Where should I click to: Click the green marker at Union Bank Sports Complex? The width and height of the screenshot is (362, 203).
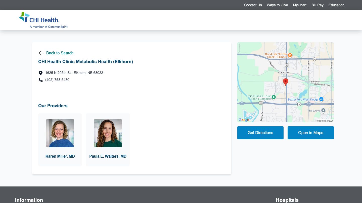[x=274, y=97]
